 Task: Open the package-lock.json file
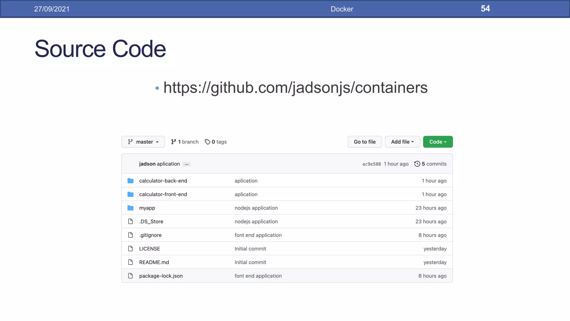161,276
